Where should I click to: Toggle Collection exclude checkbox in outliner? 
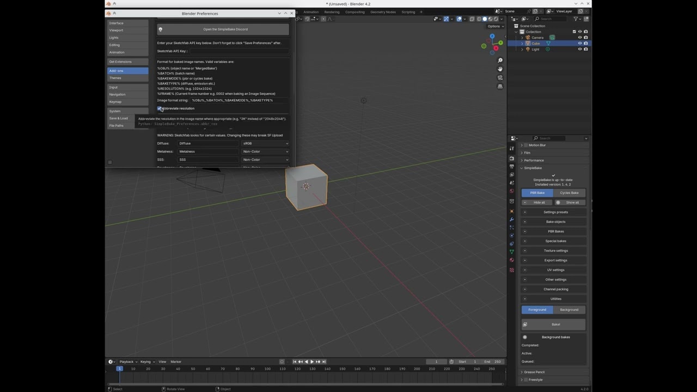(574, 32)
